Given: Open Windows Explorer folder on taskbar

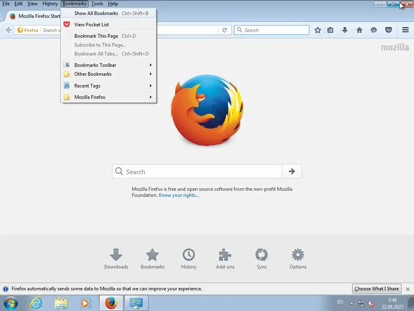Looking at the screenshot, I should [x=61, y=303].
